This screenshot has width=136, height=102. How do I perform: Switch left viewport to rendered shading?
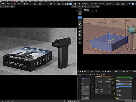(x=71, y=4)
